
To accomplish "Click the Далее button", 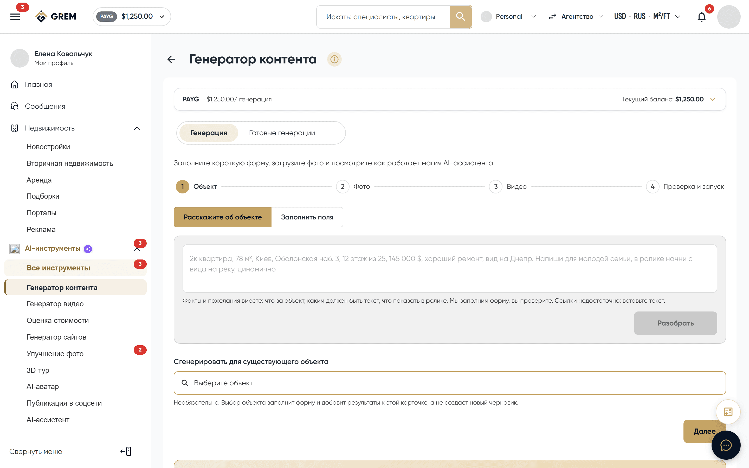I will click(x=705, y=431).
